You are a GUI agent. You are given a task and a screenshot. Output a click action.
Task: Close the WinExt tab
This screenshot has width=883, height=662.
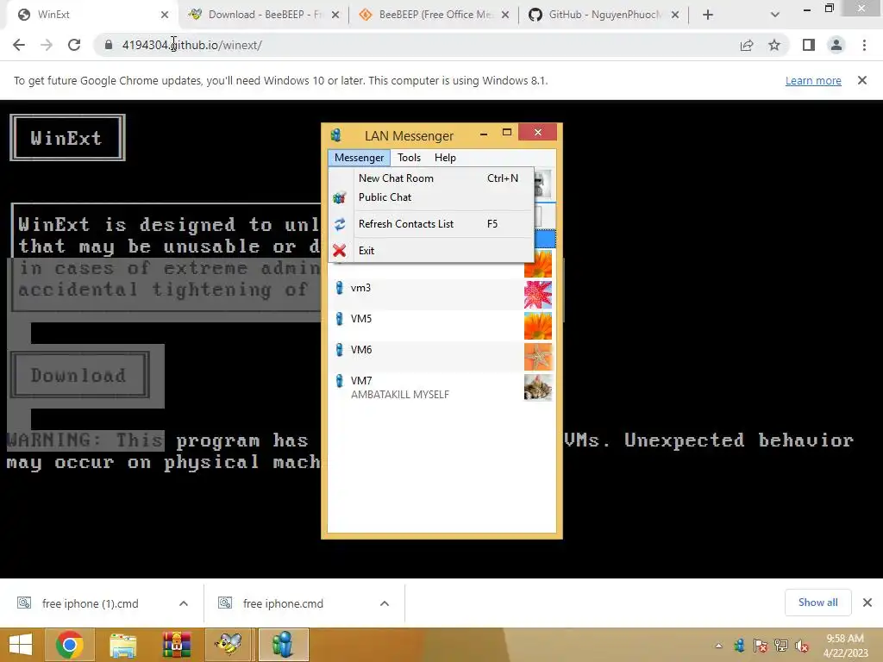(165, 15)
